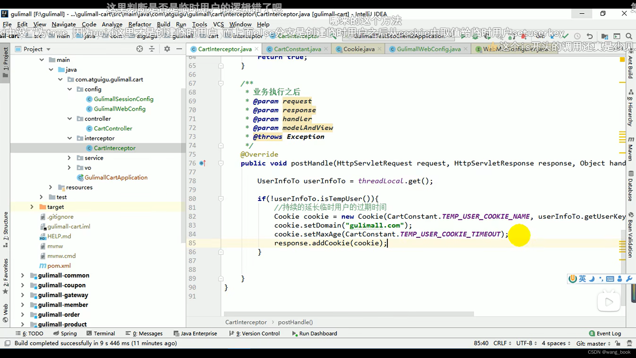
Task: Open the Terminal tool window
Action: (x=101, y=333)
